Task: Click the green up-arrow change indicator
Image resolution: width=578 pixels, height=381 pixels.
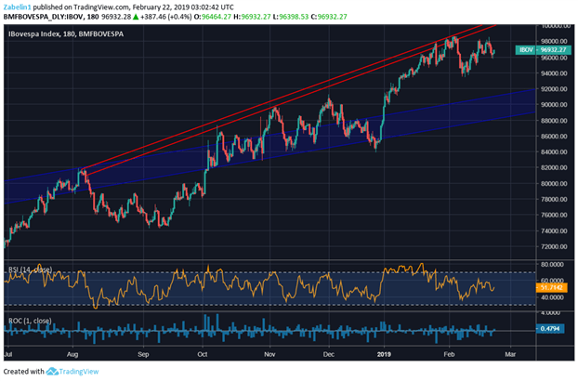Action: click(136, 17)
